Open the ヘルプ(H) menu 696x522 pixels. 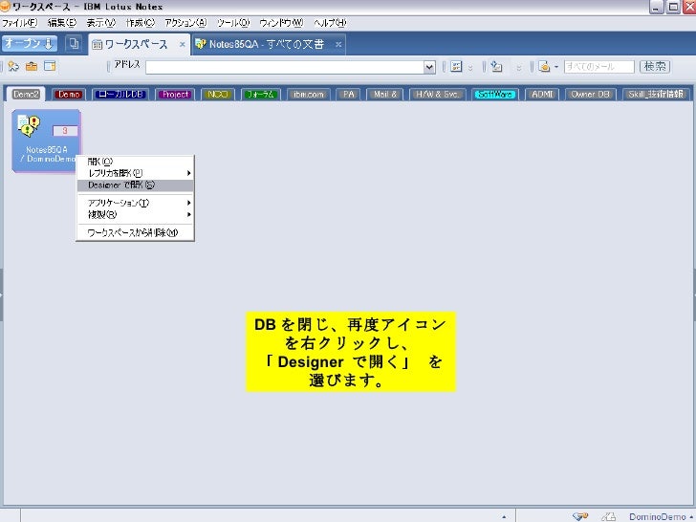click(x=330, y=23)
